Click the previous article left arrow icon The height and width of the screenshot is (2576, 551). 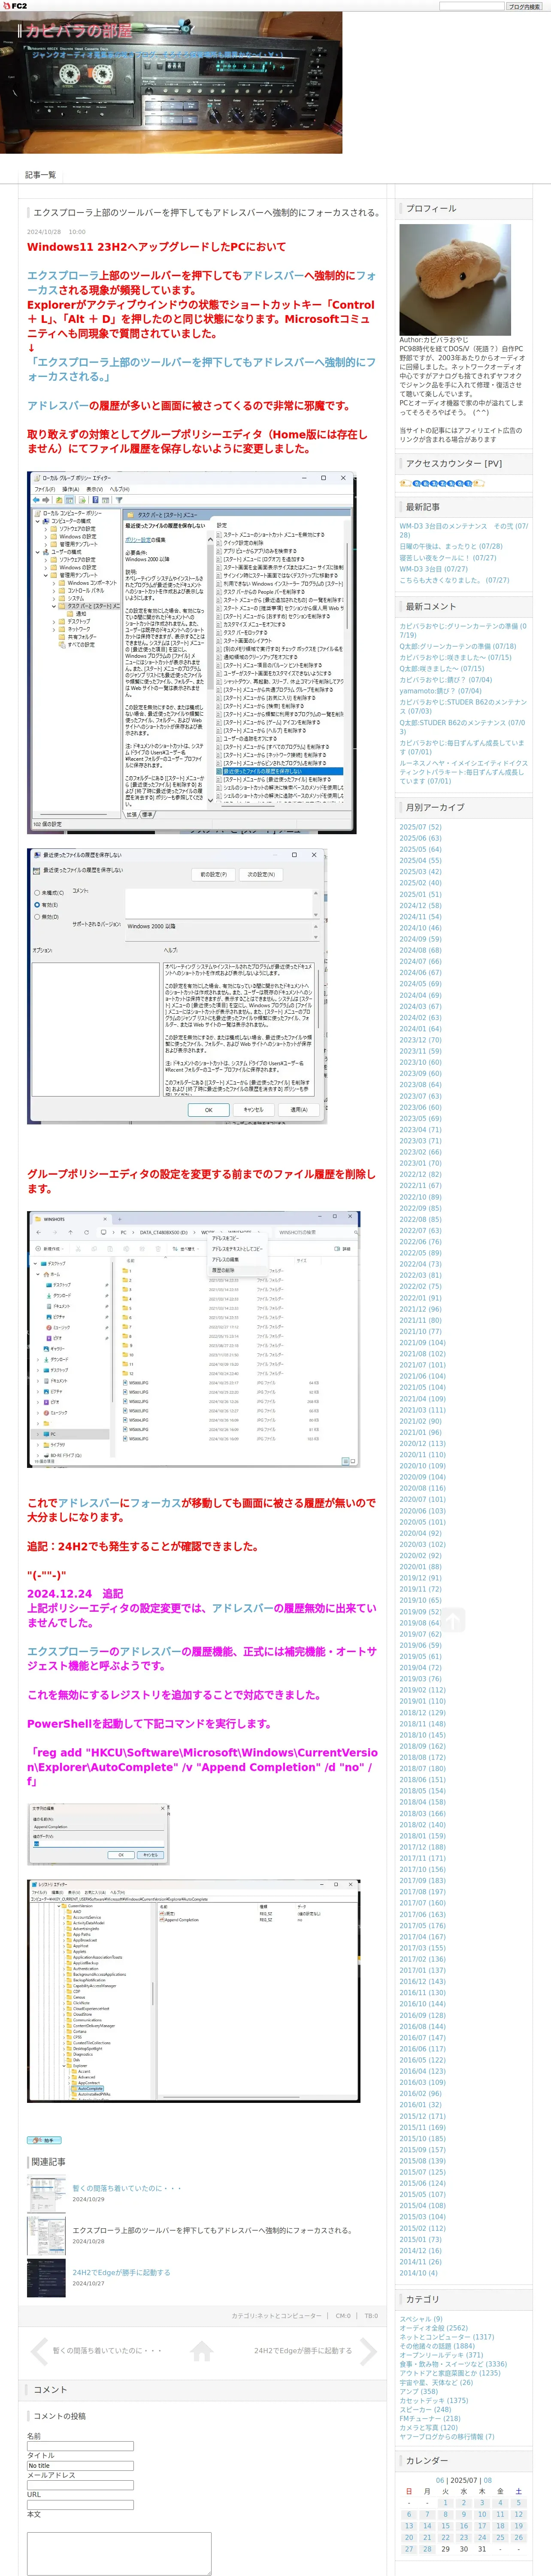click(39, 2350)
